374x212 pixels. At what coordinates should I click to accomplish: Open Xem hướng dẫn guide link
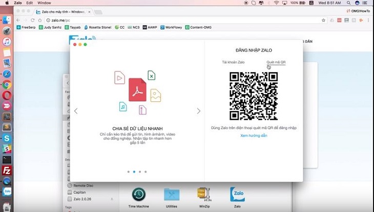tap(254, 136)
